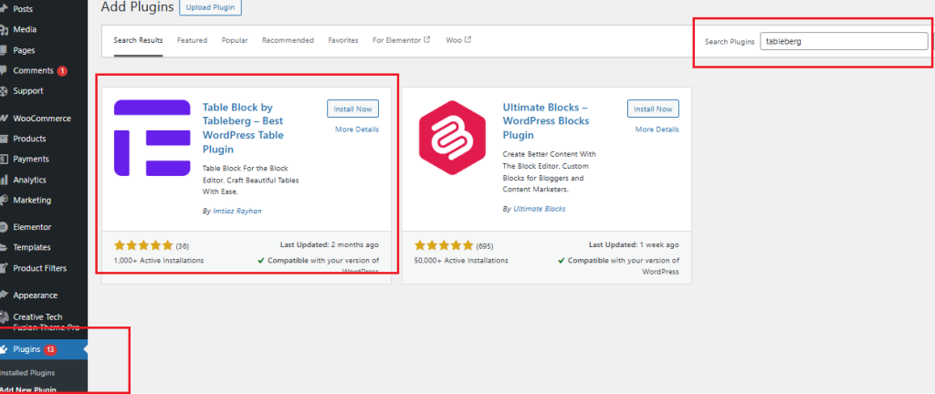Open the Add New Plugin submenu item
Image resolution: width=935 pixels, height=394 pixels.
[28, 389]
